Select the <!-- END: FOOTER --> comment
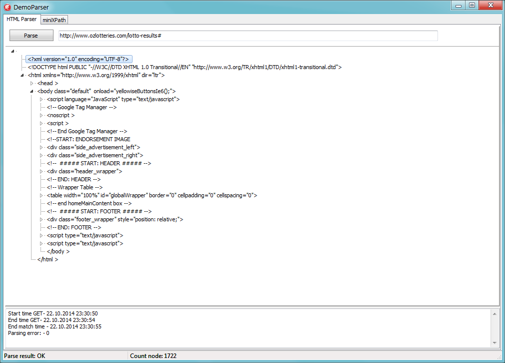Viewport: 505px width, 363px height. pos(74,227)
